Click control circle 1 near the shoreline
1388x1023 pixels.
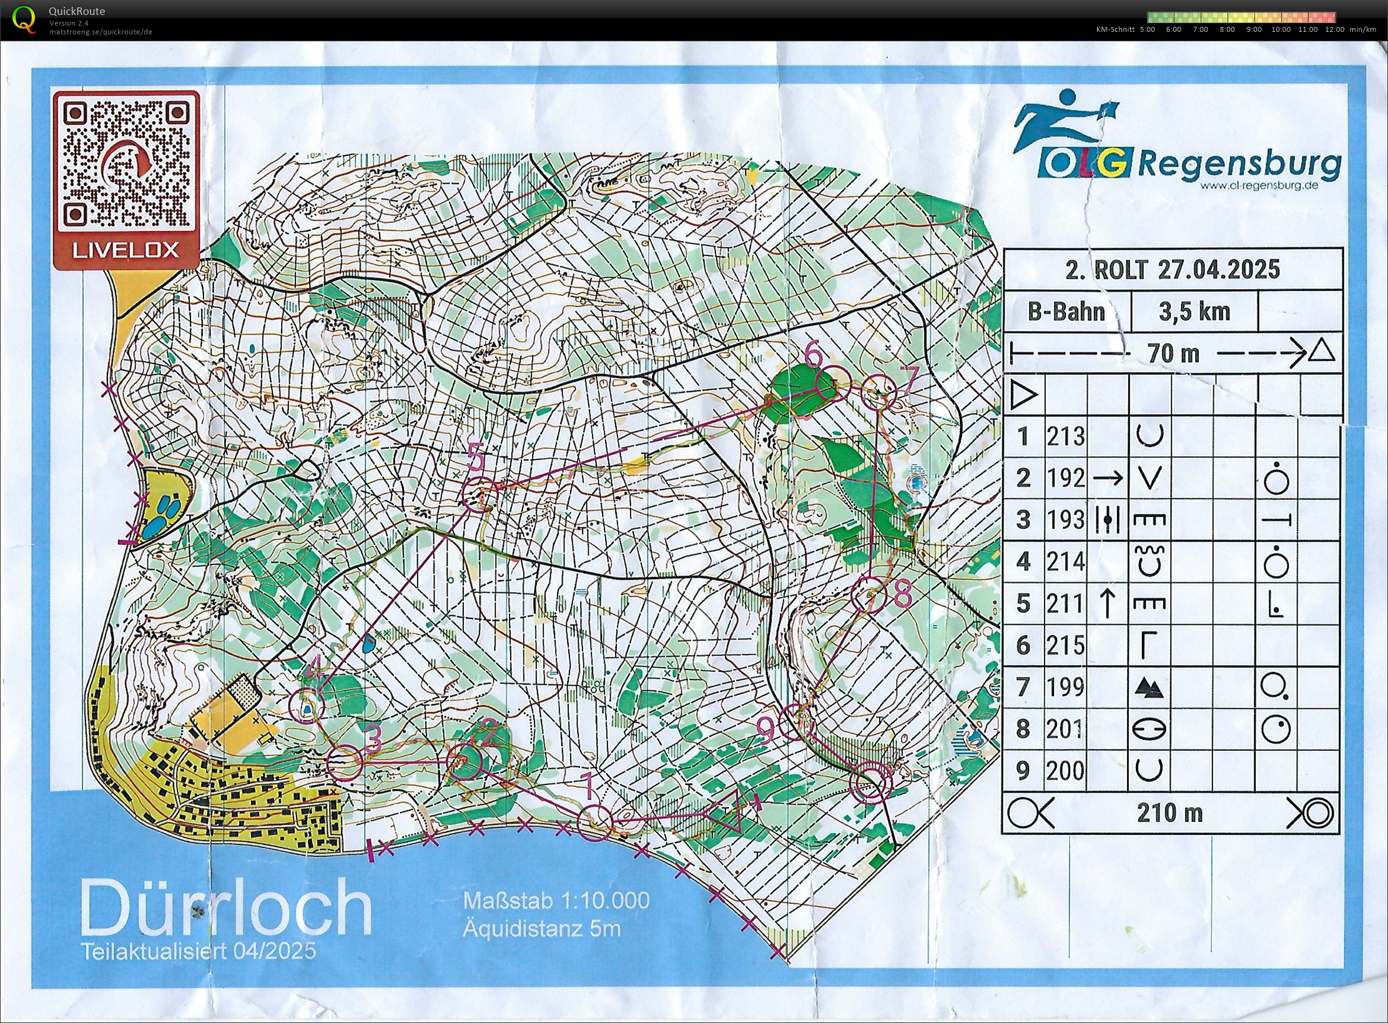[594, 823]
